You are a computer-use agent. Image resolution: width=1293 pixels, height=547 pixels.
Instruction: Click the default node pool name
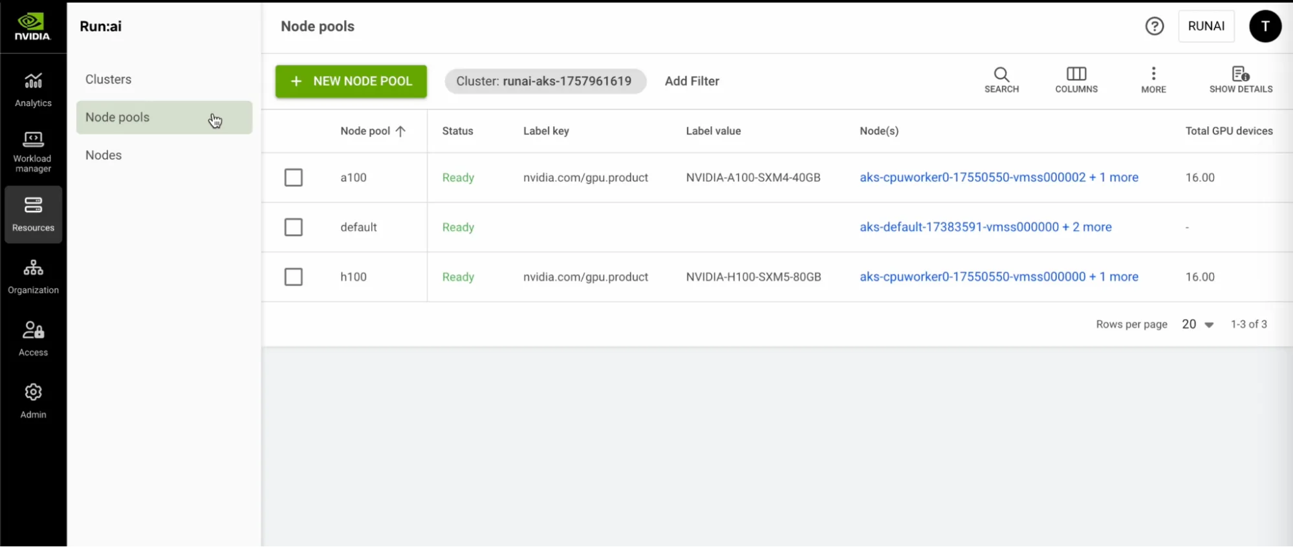pos(358,228)
